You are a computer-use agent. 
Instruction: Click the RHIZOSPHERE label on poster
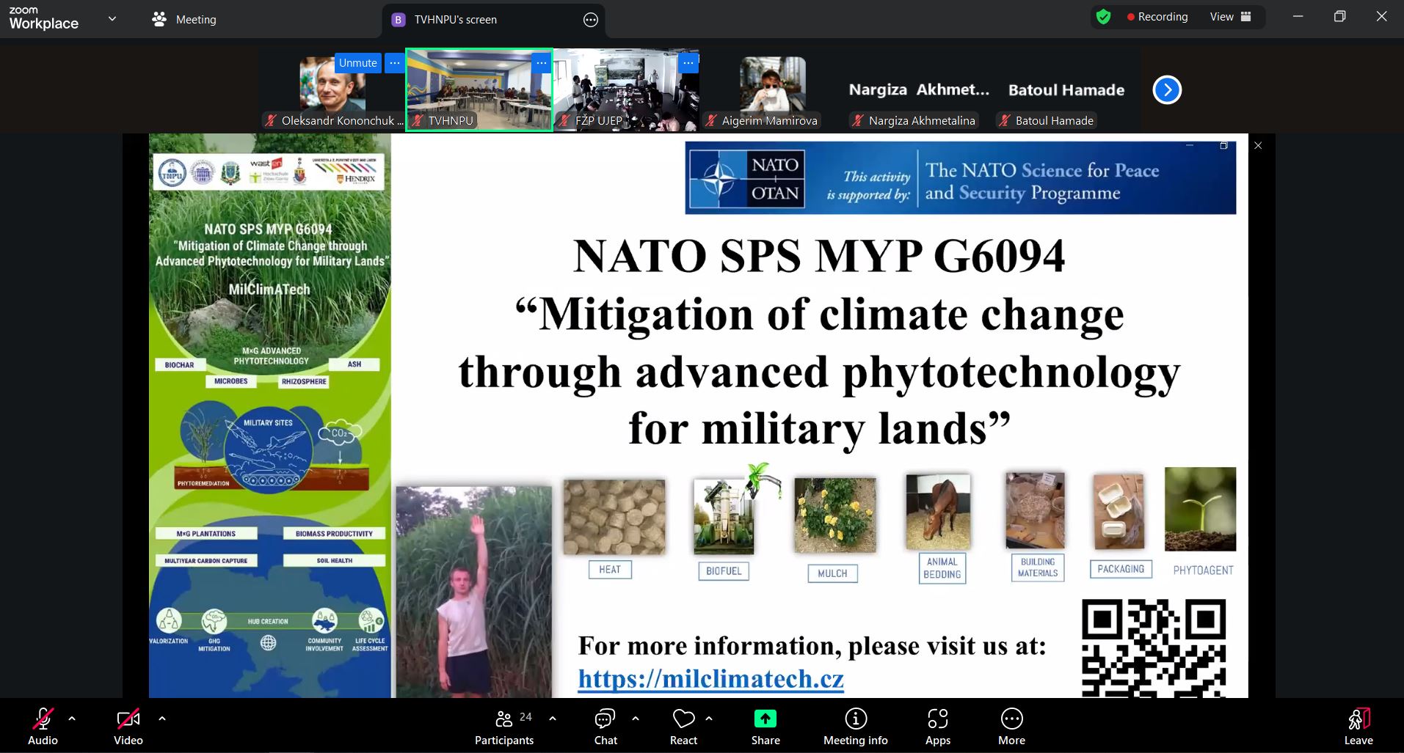click(x=304, y=381)
